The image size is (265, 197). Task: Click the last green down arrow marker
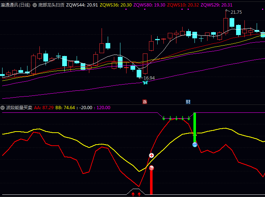pyautogui.click(x=189, y=118)
